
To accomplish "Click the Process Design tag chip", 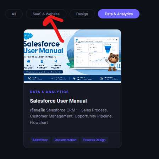I will point(94,140).
